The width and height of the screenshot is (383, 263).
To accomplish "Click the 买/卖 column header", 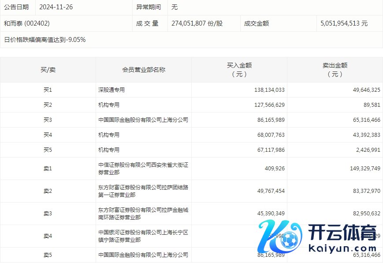I will tap(48, 70).
